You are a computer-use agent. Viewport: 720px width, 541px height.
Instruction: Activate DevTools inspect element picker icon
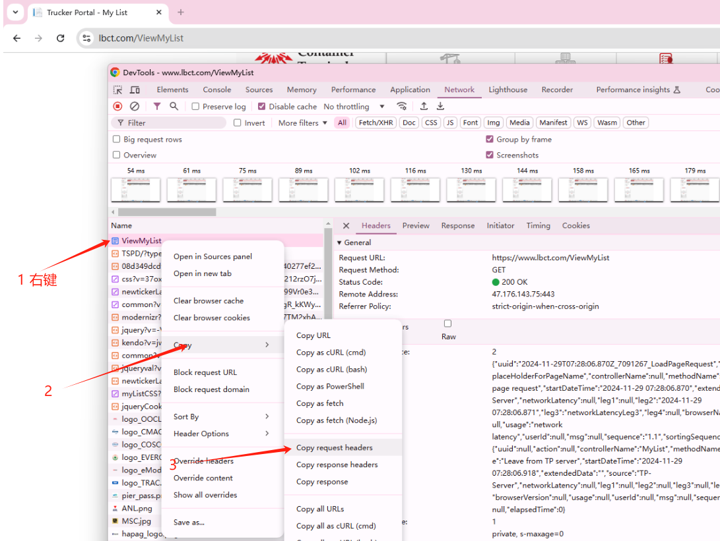coord(118,90)
